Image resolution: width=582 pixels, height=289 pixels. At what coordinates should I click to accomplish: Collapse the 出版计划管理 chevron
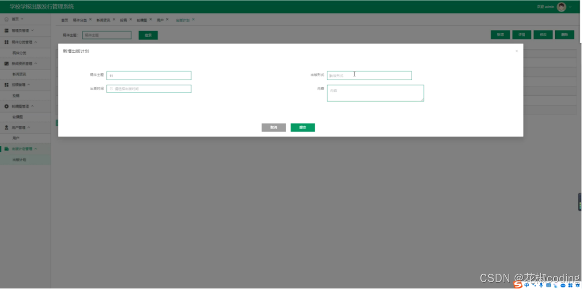36,149
